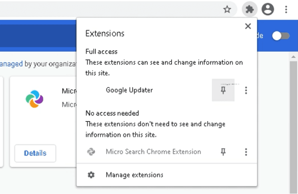Click the Details button on extension card
The width and height of the screenshot is (298, 194).
tap(35, 153)
